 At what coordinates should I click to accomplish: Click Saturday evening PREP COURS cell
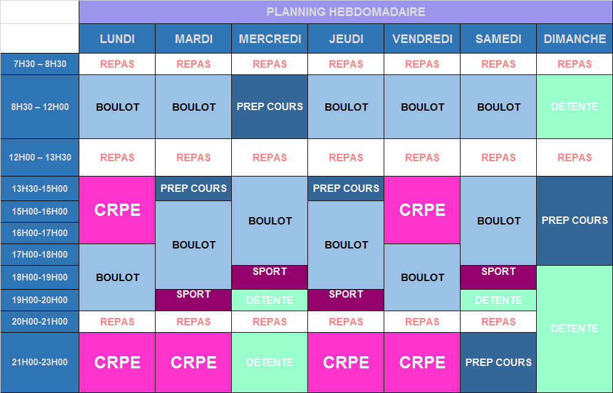point(499,362)
